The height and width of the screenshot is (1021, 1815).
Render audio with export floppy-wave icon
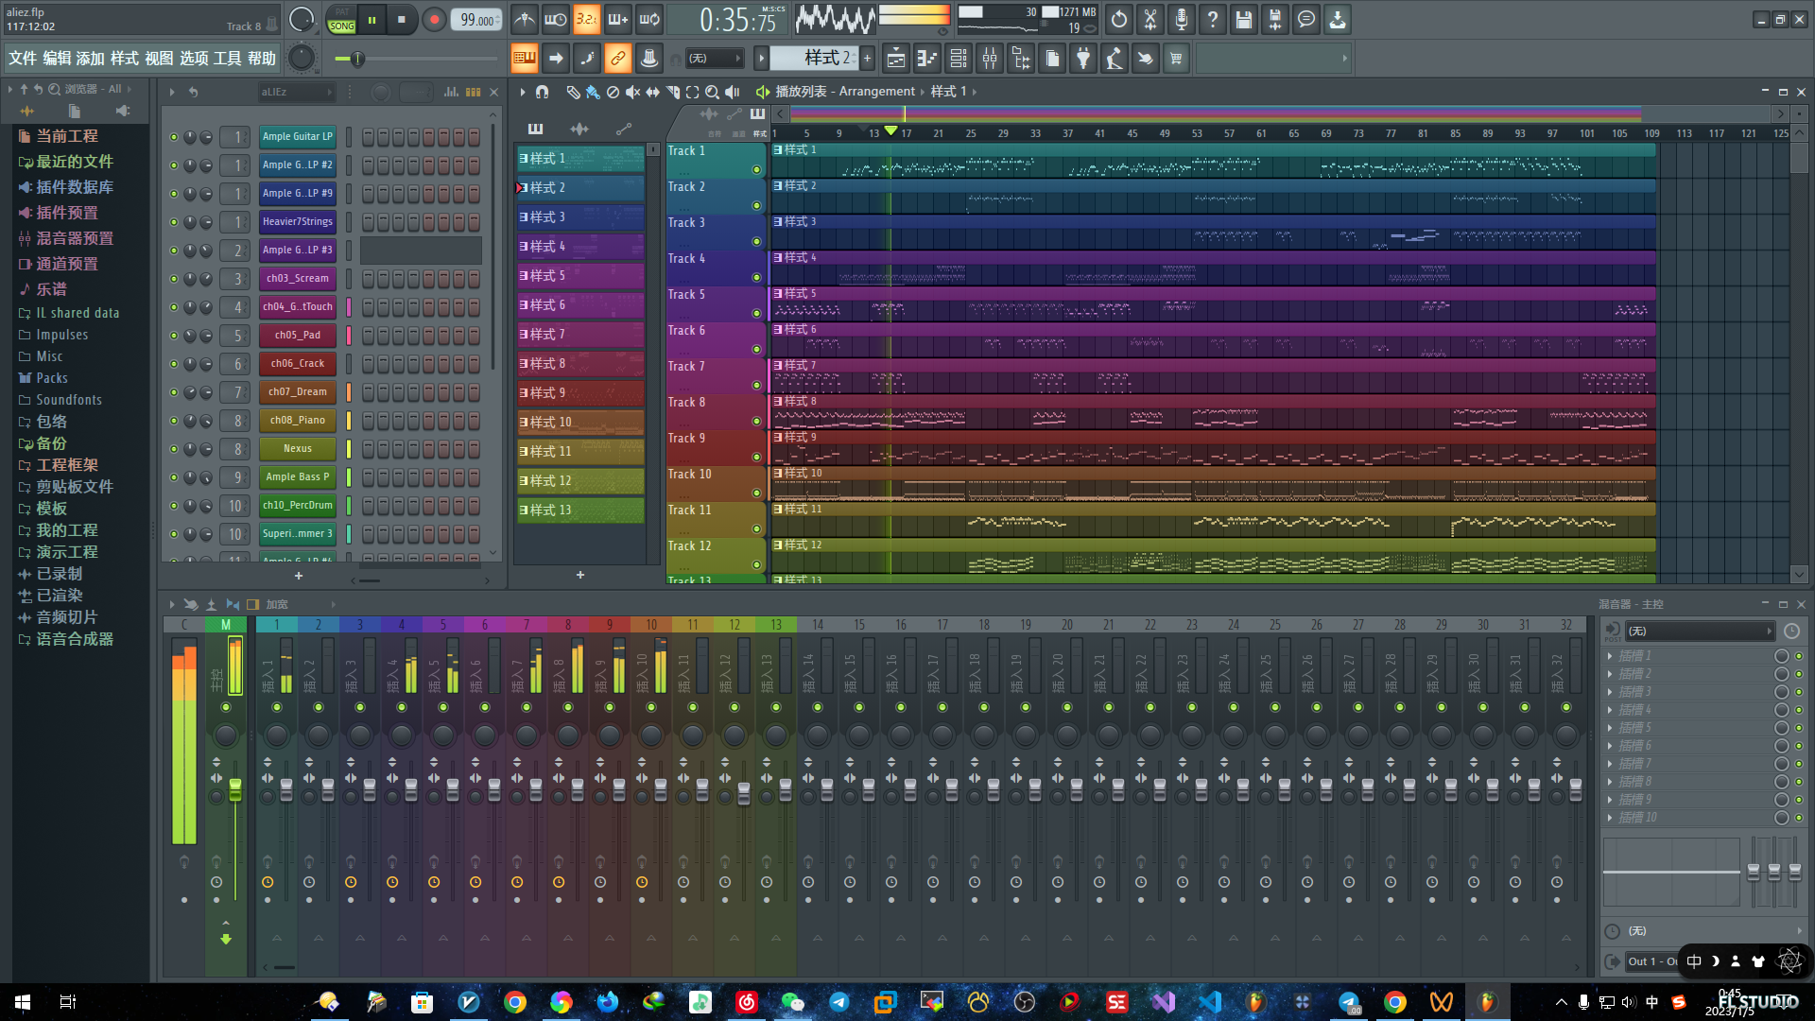tap(1275, 20)
